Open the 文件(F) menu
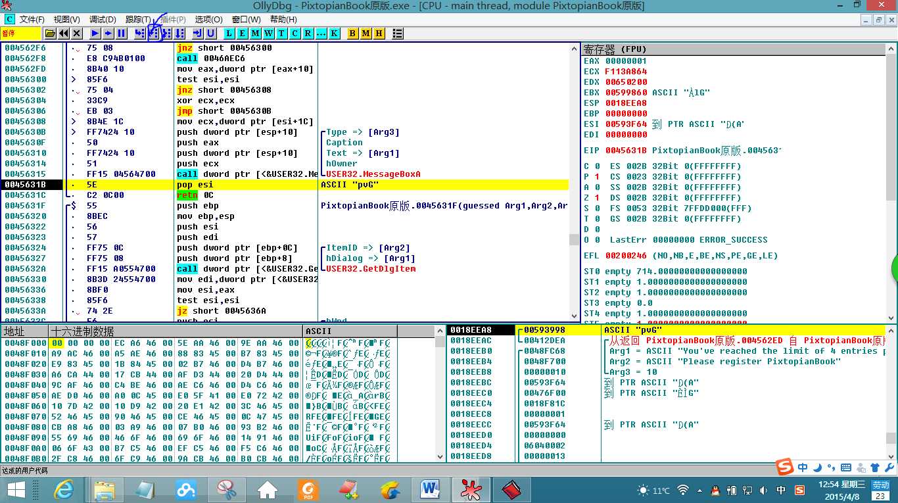The width and height of the screenshot is (898, 503). (x=32, y=20)
